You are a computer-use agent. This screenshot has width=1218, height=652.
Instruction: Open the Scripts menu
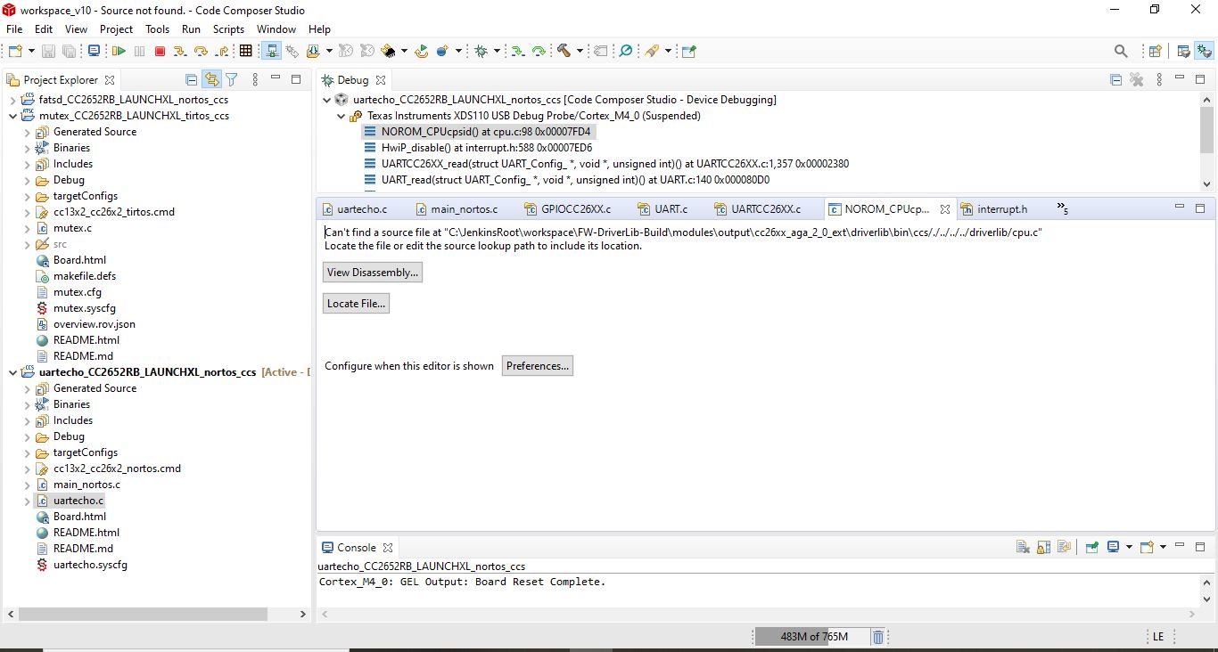click(228, 29)
